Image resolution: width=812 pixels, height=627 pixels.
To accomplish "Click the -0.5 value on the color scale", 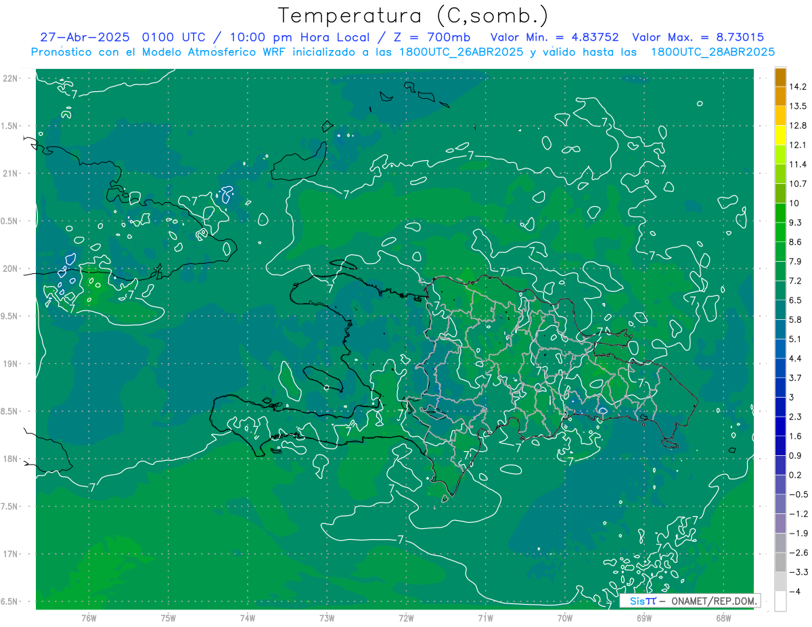I will (798, 494).
